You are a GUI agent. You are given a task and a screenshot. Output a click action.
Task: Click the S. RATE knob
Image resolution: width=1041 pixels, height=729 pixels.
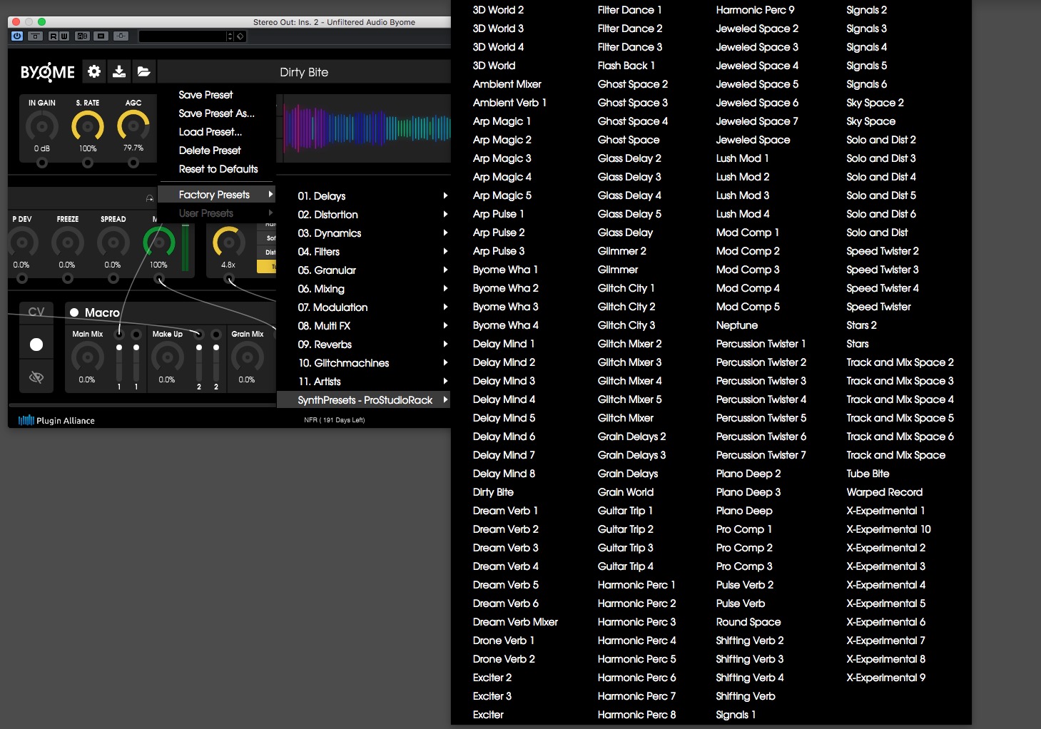click(88, 127)
